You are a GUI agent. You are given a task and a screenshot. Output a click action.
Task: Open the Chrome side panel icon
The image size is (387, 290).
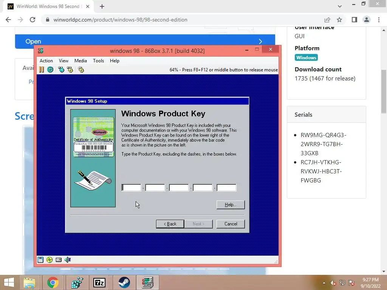tap(354, 20)
